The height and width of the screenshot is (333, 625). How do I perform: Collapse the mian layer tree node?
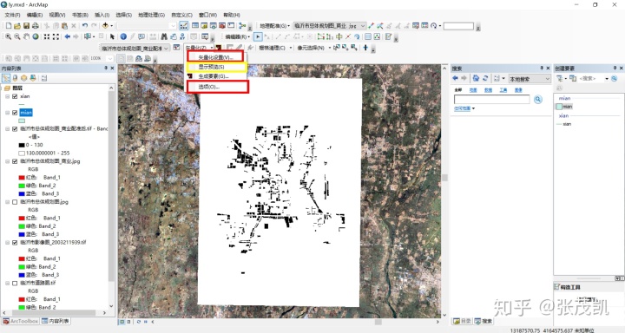click(7, 113)
